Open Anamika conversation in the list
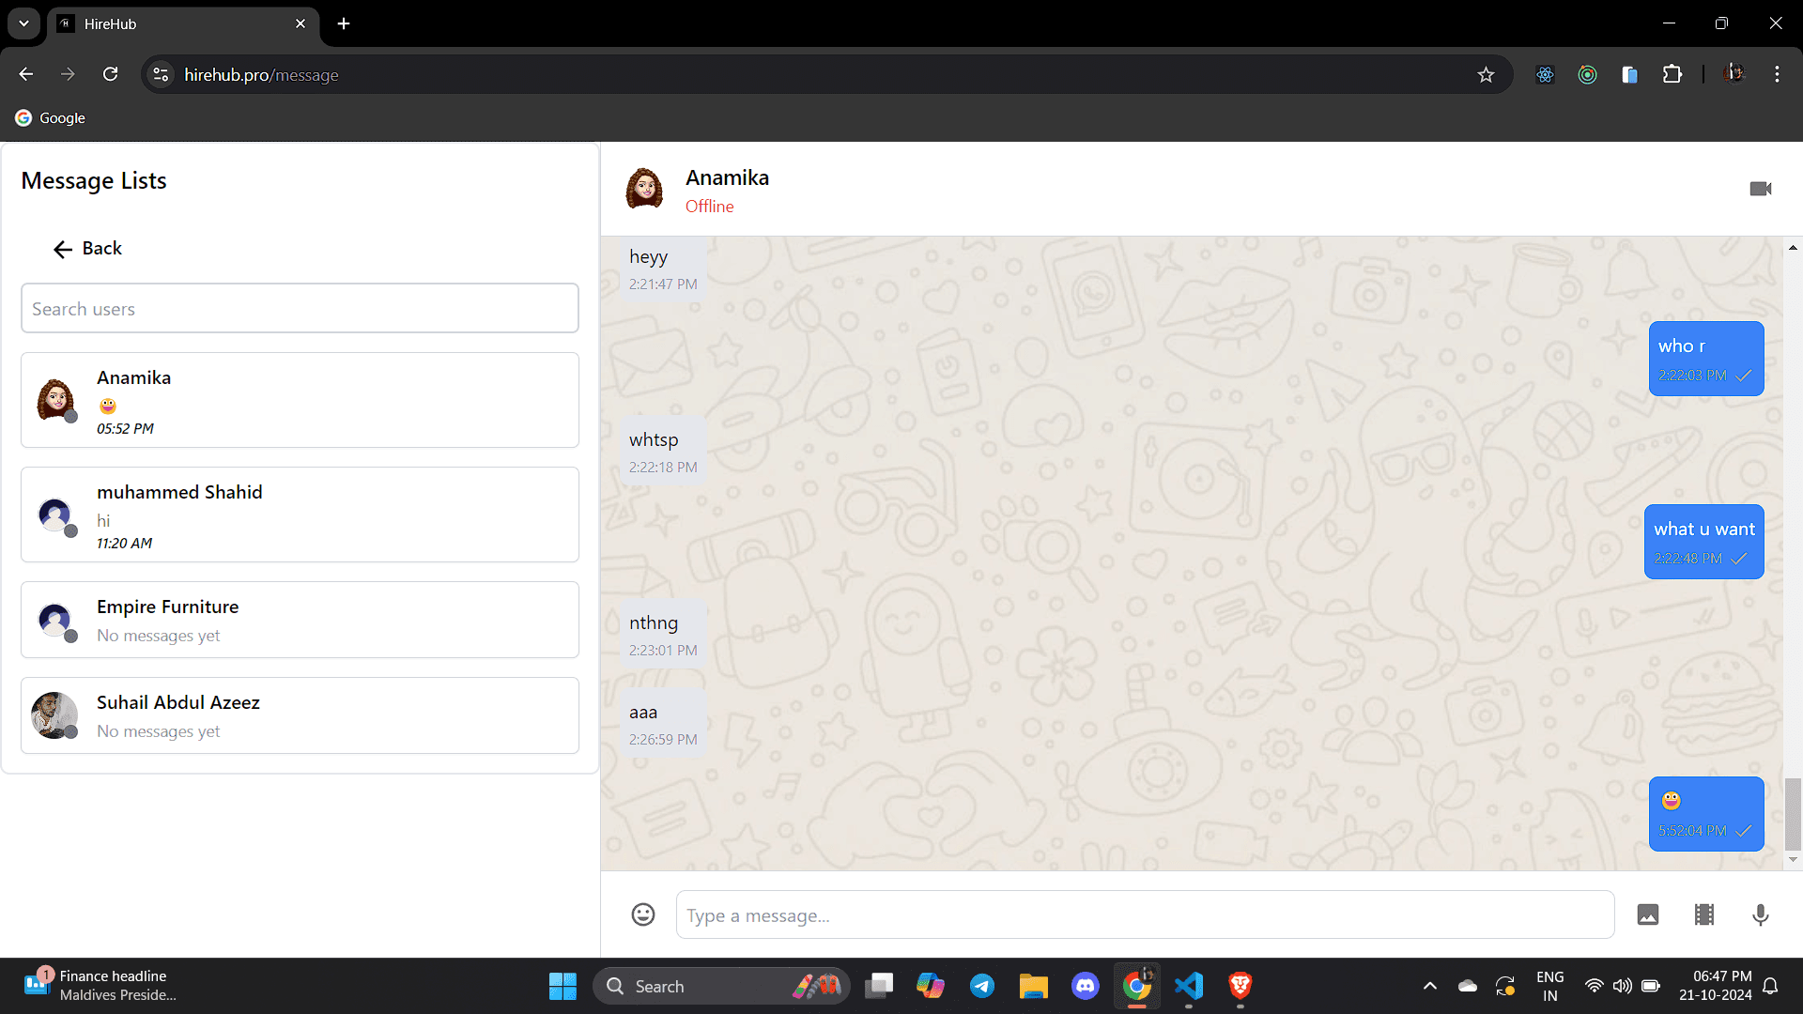 [300, 400]
